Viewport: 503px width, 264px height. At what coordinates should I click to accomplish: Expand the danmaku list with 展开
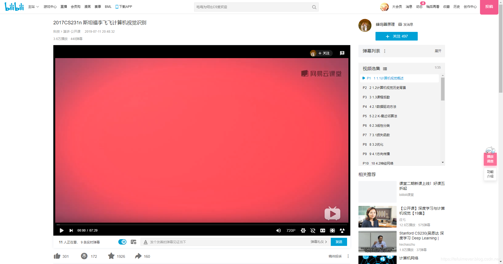(438, 51)
